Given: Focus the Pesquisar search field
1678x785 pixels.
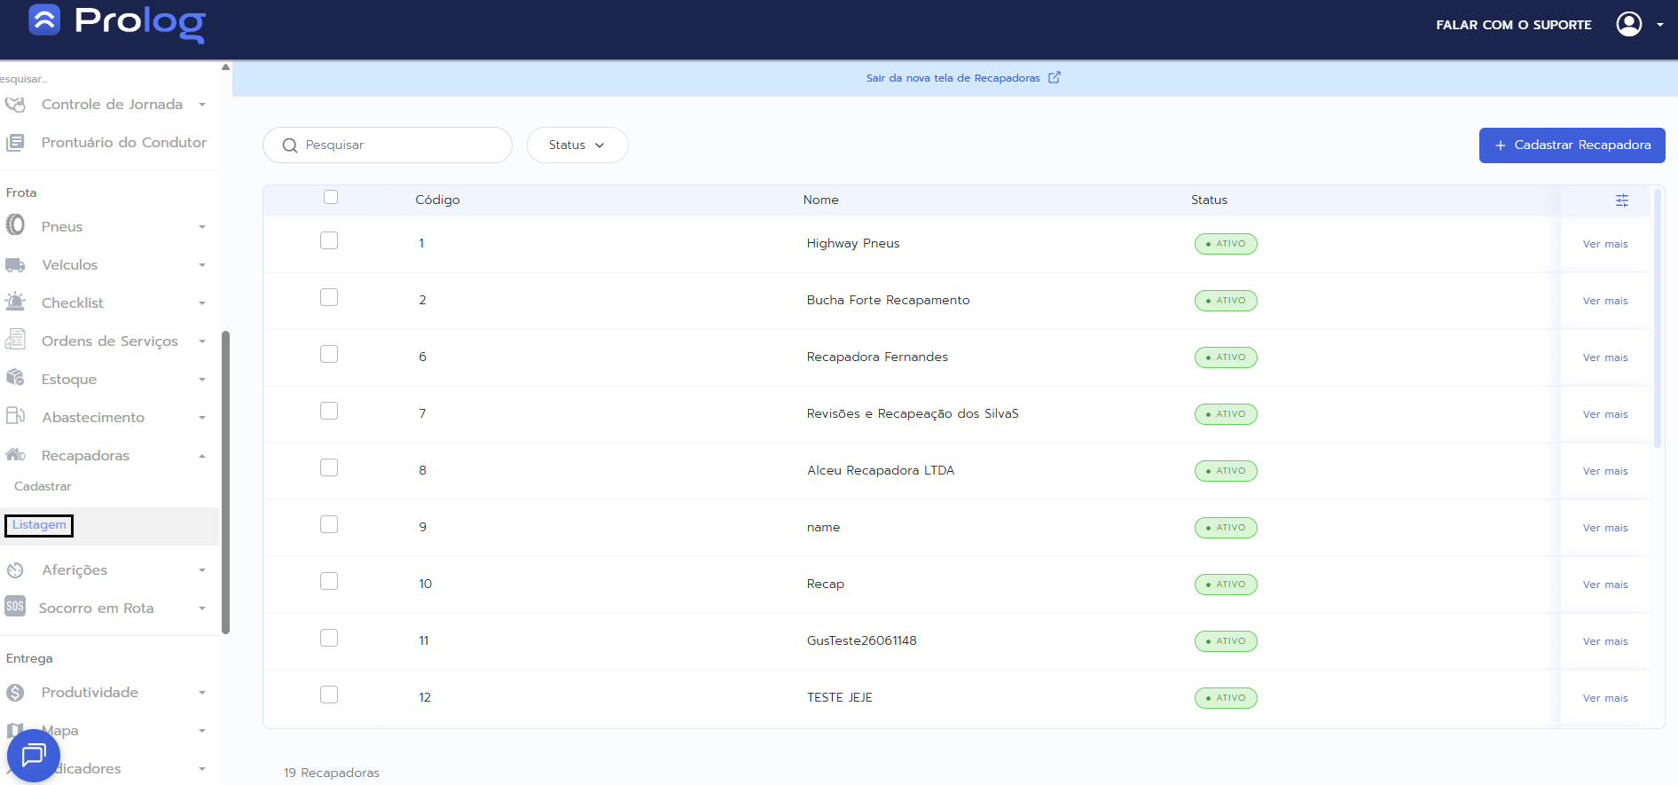Looking at the screenshot, I should pos(399,145).
